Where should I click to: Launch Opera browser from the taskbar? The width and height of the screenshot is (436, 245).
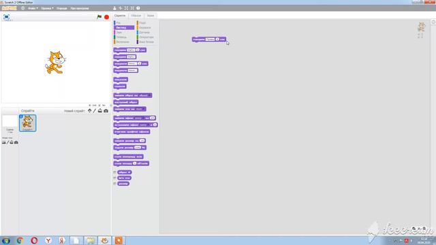[34, 240]
